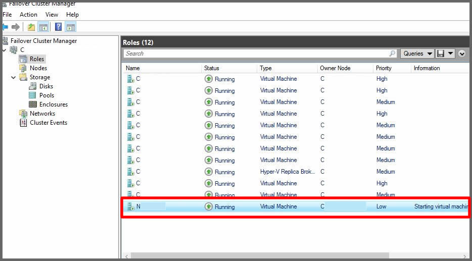Open Help via the blue question-mark icon
472x261 pixels.
point(59,27)
